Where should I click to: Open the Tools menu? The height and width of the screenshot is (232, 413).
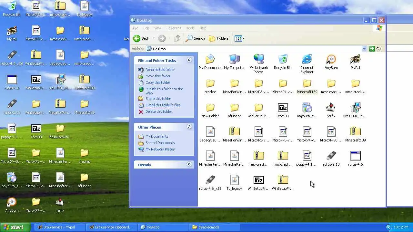(190, 28)
